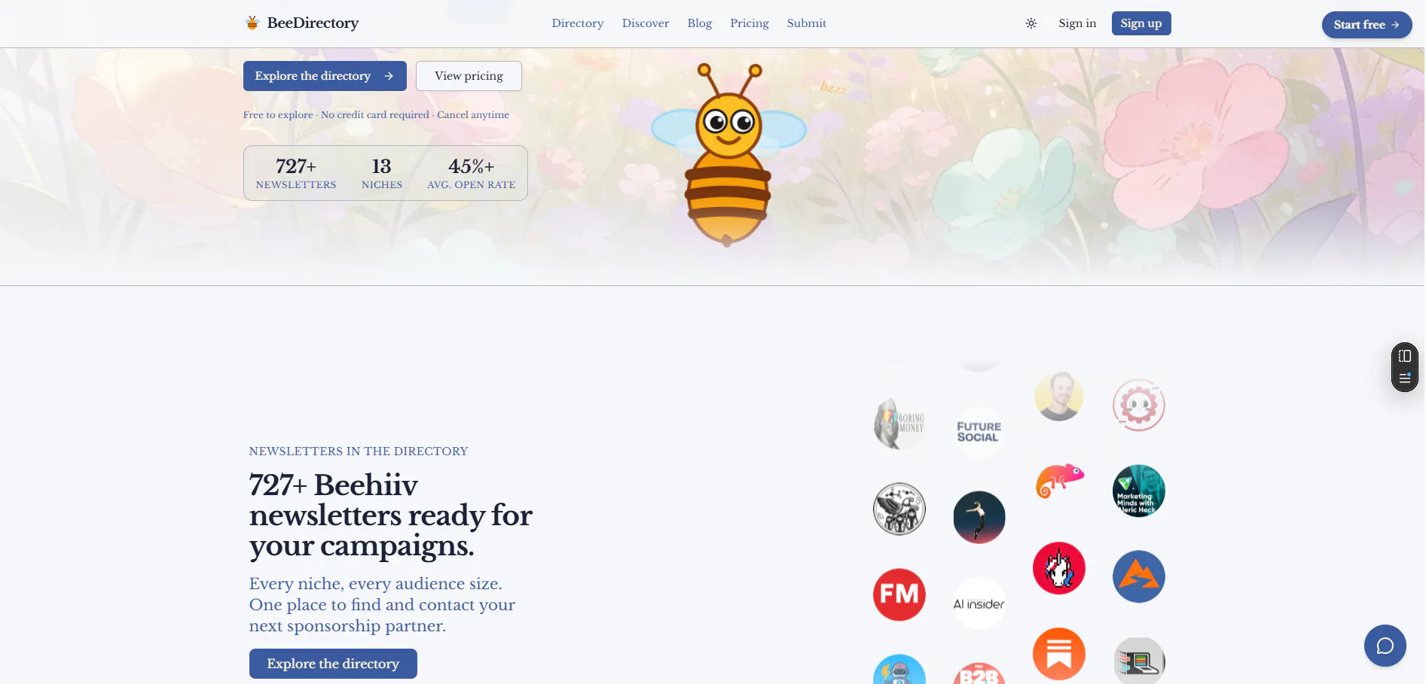Select the pink chameleon logo
This screenshot has height=684, width=1426.
(x=1059, y=482)
